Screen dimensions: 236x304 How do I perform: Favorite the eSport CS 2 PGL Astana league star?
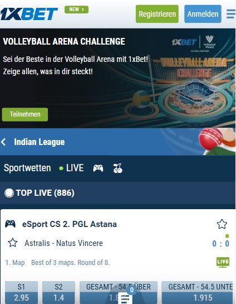(222, 224)
